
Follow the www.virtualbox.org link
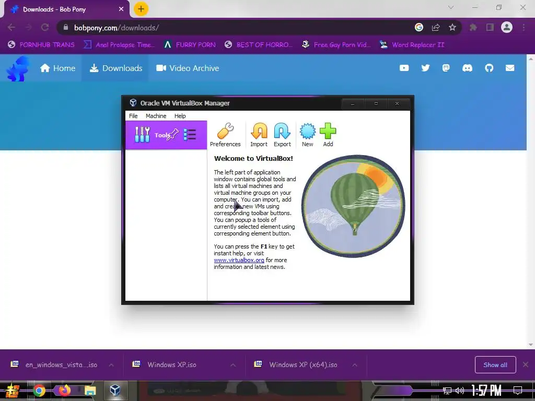[239, 260]
